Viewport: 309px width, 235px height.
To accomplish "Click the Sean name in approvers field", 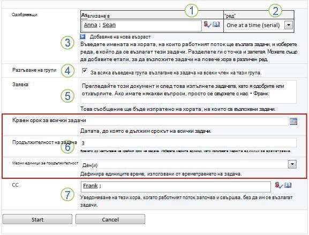I will tap(109, 25).
